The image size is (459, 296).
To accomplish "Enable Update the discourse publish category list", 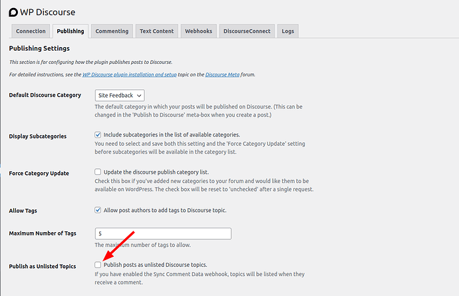I will [98, 172].
